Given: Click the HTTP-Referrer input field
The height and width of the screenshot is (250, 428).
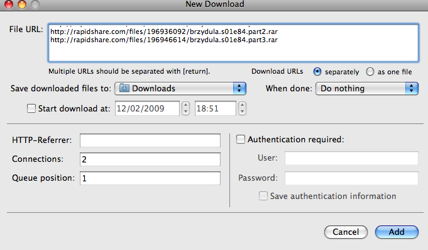Looking at the screenshot, I should 150,140.
